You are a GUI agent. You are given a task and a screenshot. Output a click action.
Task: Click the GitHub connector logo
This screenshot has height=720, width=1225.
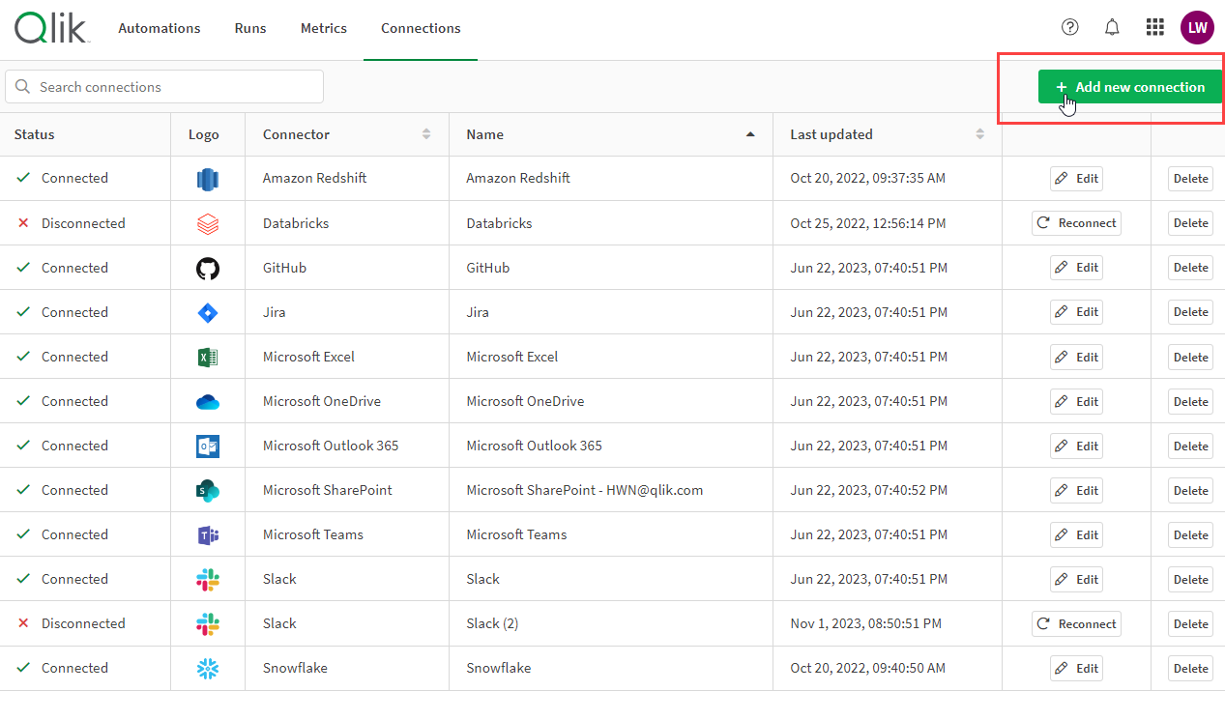[208, 268]
